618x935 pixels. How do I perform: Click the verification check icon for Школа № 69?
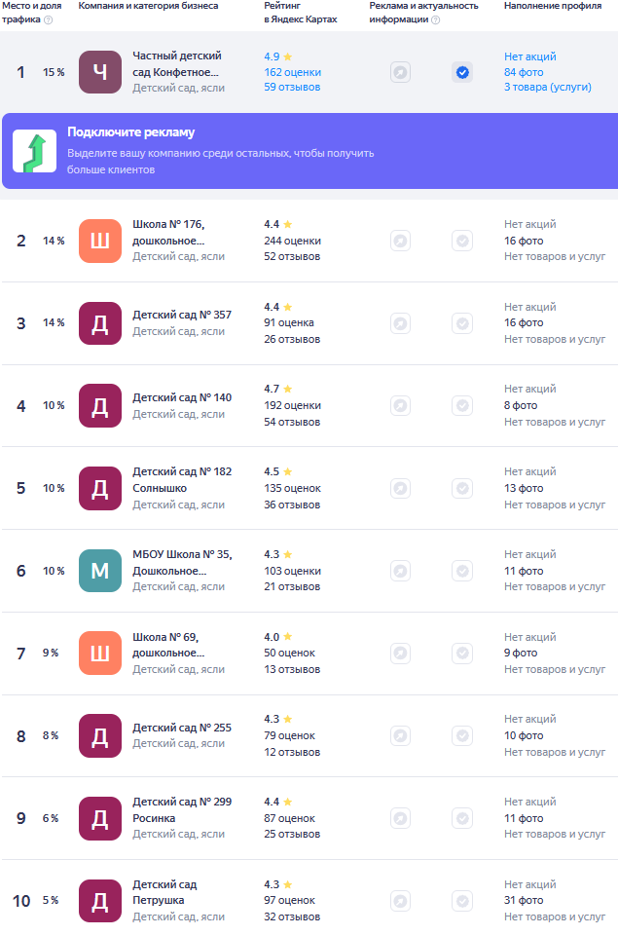pos(462,654)
